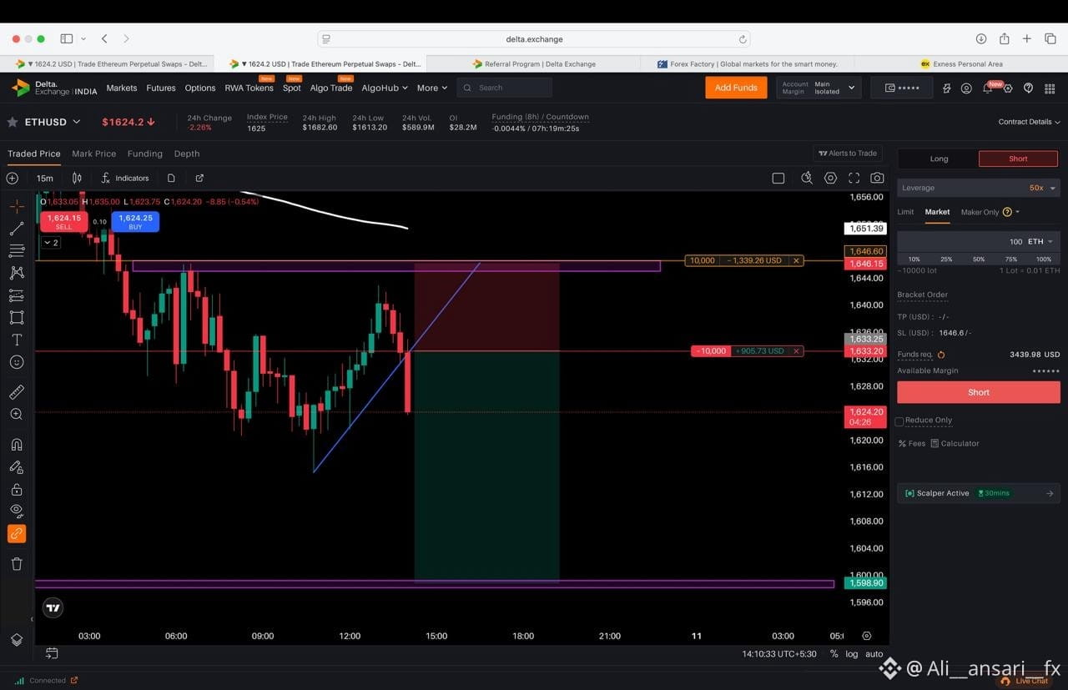Open the apps grid menu
The height and width of the screenshot is (690, 1068).
(x=1050, y=88)
